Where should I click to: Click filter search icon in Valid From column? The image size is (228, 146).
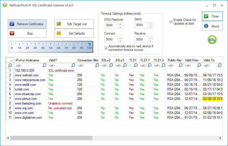pos(199,65)
